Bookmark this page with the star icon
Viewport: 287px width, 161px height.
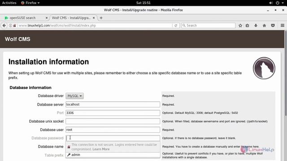click(240, 25)
